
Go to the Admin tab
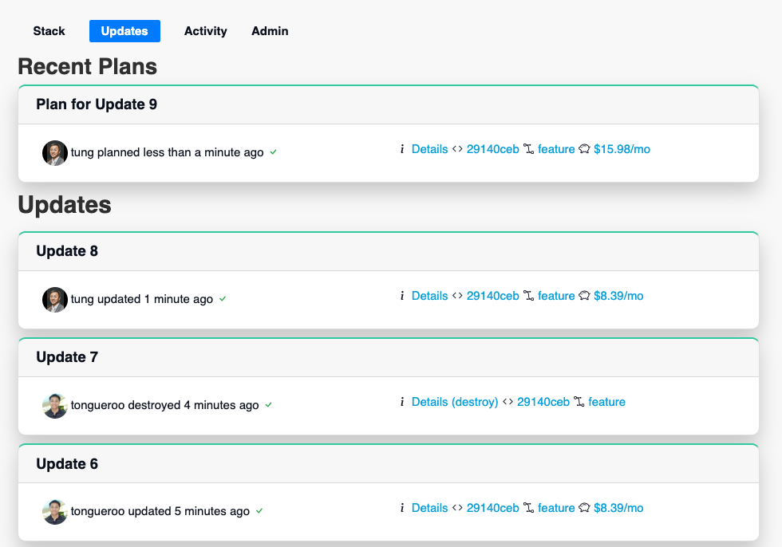tap(270, 31)
